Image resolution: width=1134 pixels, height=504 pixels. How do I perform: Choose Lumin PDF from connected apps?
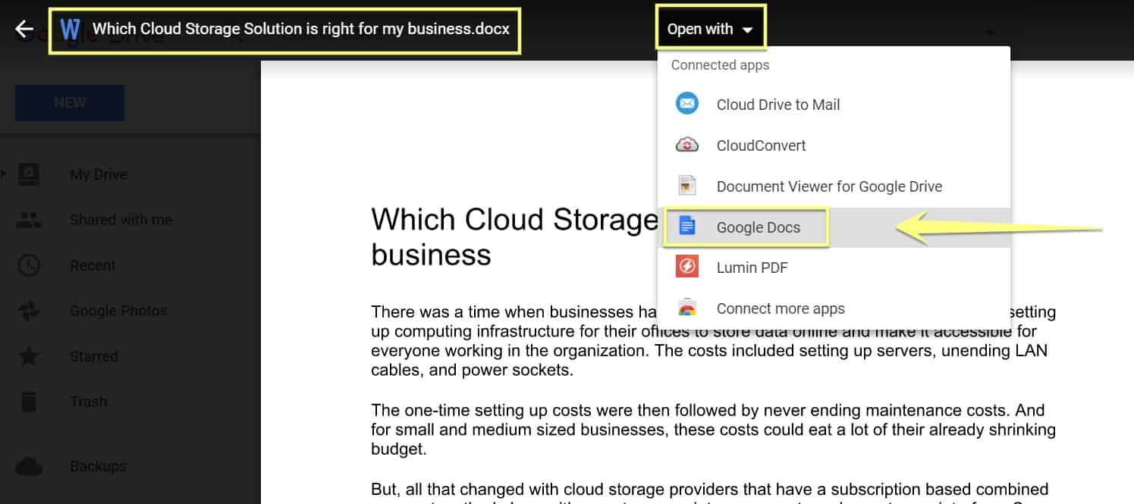[834, 268]
